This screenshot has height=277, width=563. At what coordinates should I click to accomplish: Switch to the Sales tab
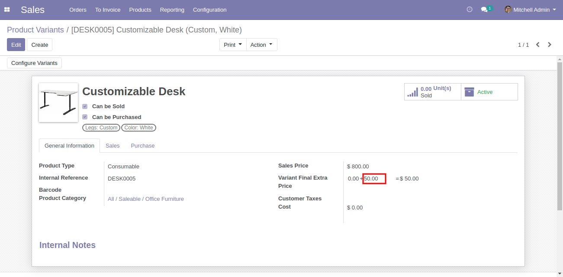[113, 146]
